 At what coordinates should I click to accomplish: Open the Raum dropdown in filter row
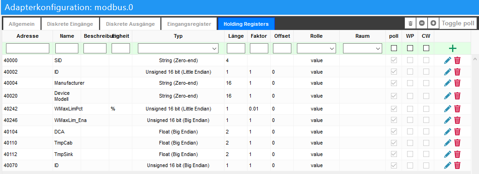click(363, 48)
